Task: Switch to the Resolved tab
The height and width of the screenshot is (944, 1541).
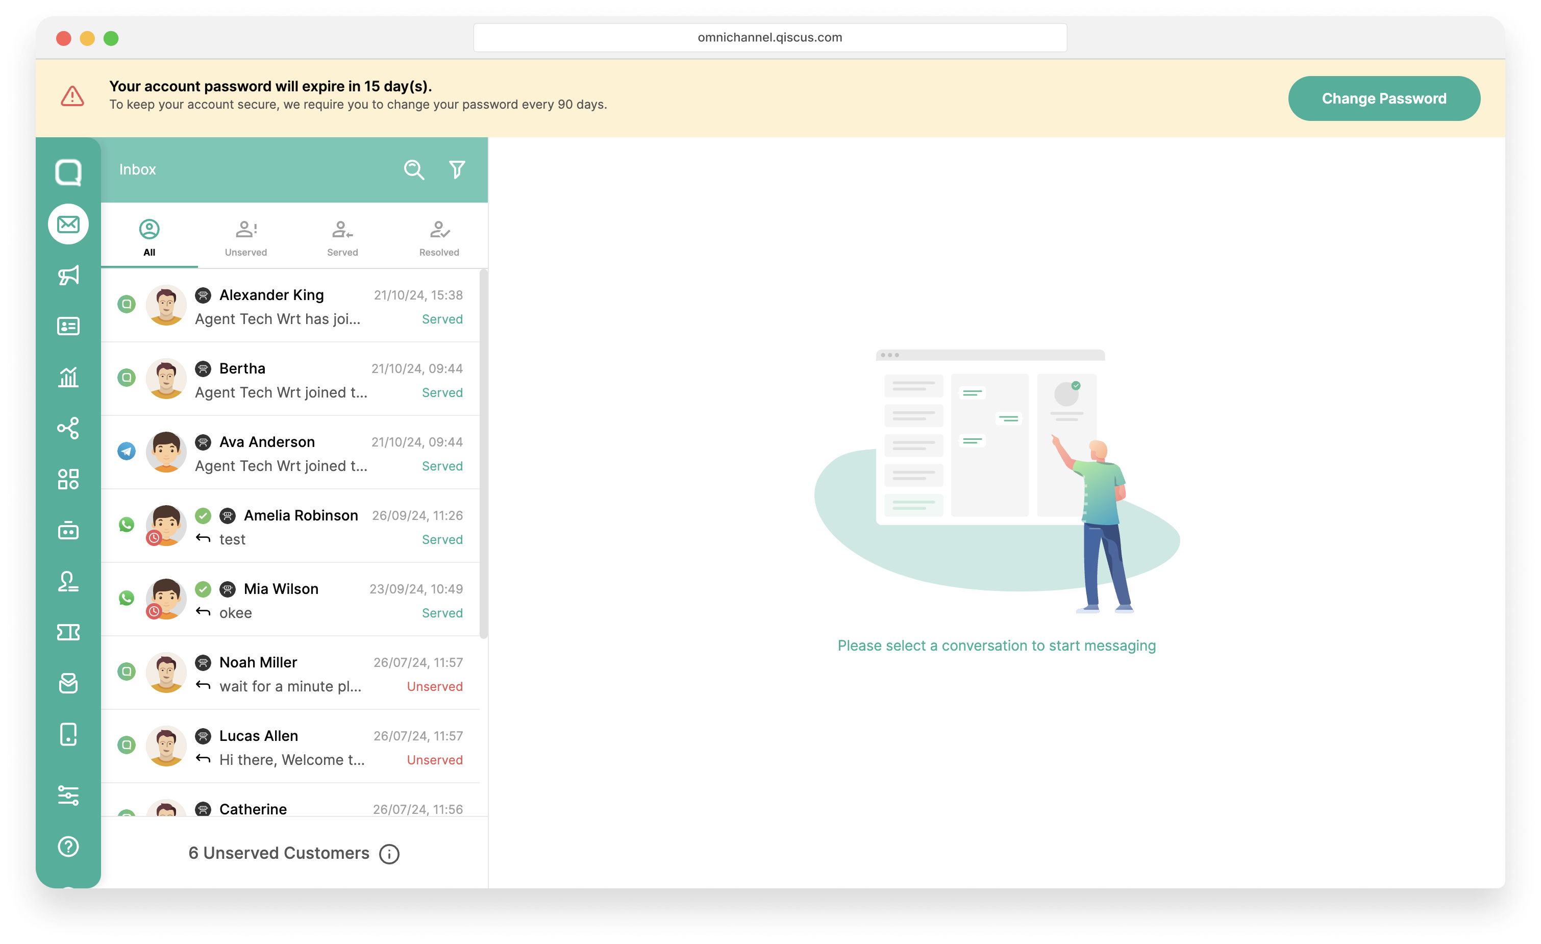Action: pos(439,236)
